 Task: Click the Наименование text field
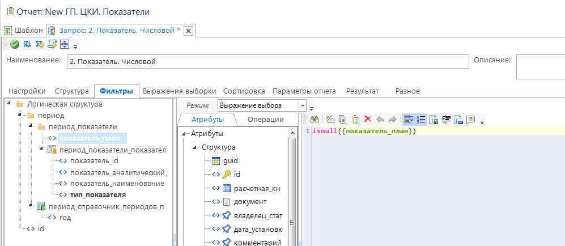[x=266, y=62]
